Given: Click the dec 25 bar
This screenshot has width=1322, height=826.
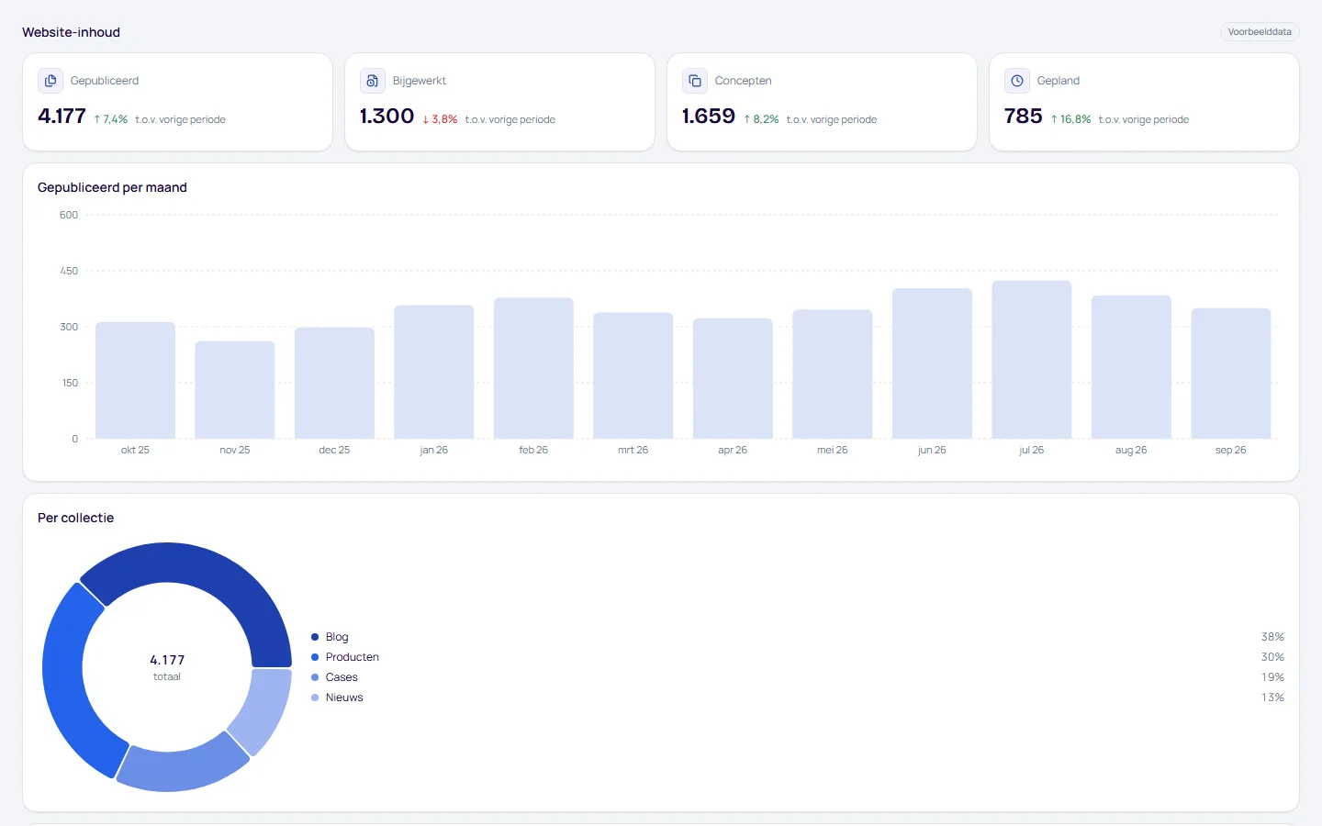Looking at the screenshot, I should (334, 383).
